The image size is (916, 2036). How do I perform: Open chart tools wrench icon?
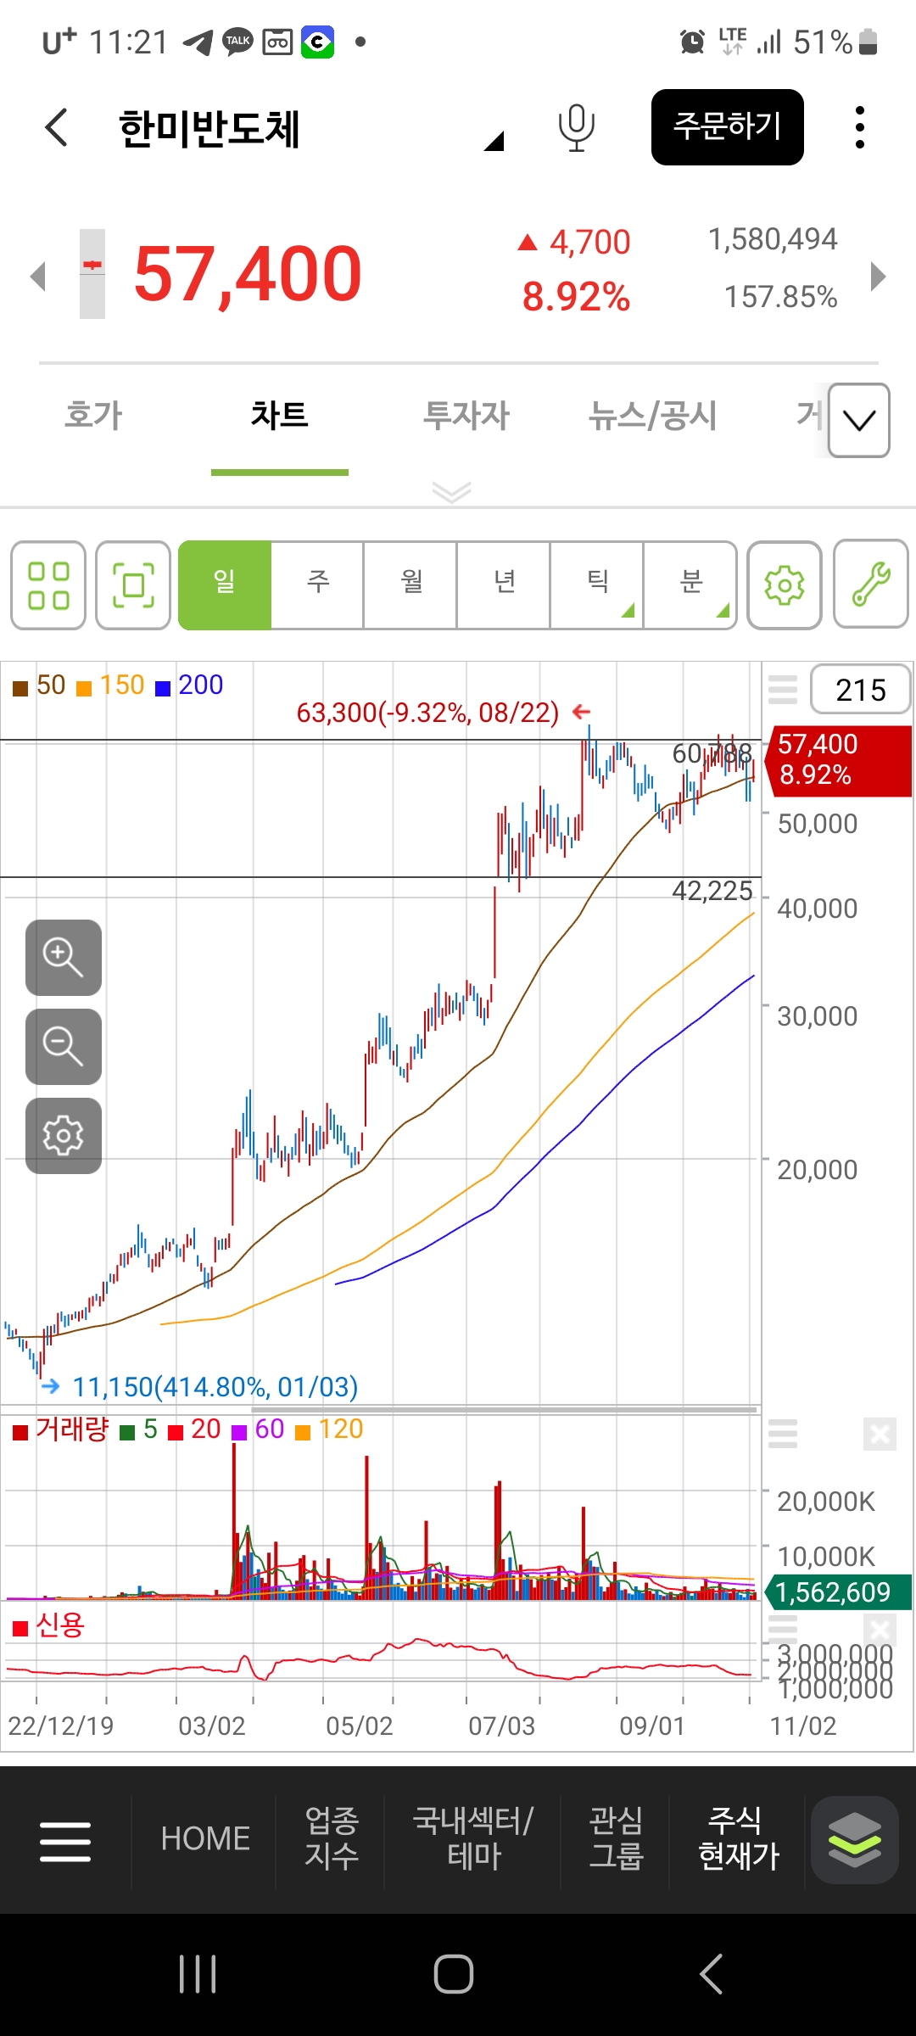871,585
